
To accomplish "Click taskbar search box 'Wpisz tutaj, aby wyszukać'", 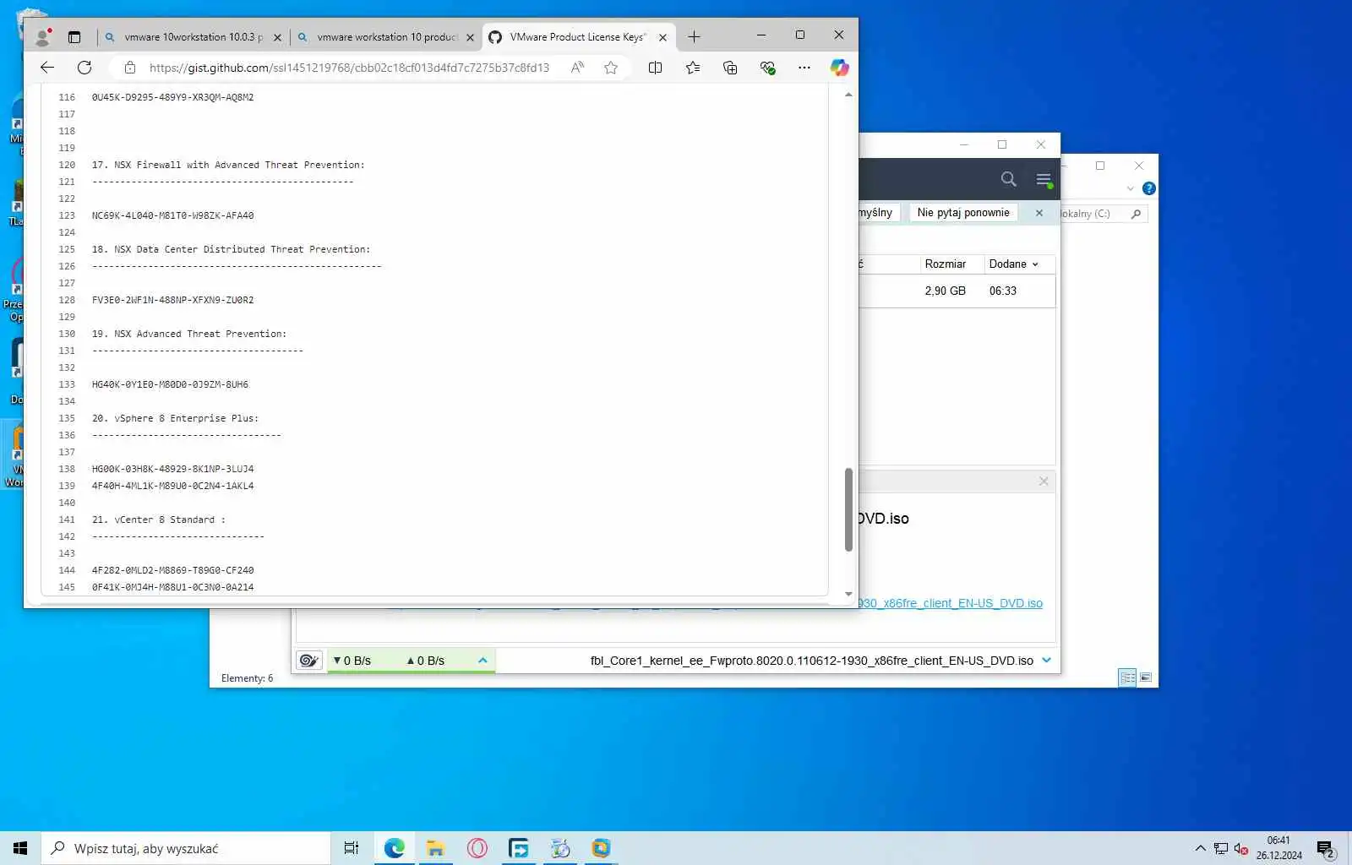I will tap(186, 848).
